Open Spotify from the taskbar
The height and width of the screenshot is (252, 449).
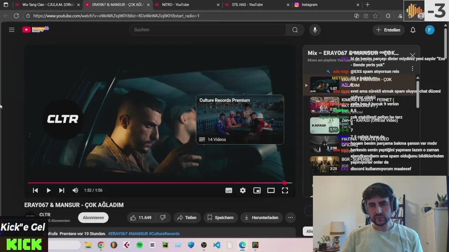[140, 245]
